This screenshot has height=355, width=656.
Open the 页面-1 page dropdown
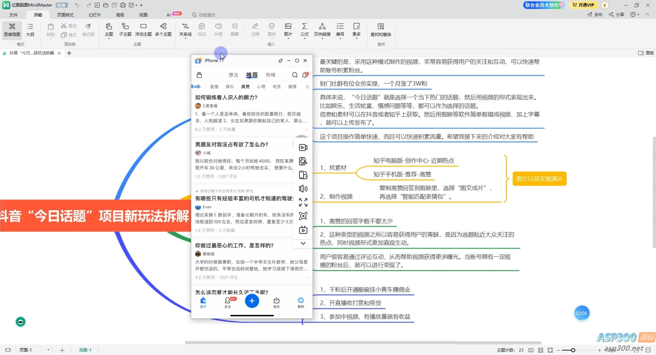pos(48,350)
